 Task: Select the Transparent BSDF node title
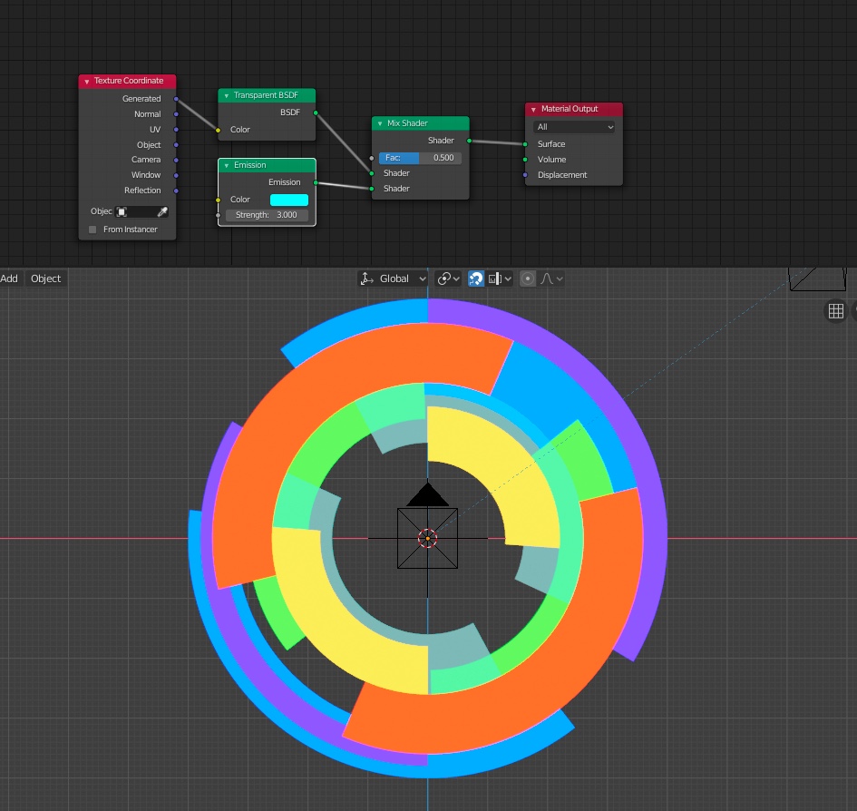[266, 95]
